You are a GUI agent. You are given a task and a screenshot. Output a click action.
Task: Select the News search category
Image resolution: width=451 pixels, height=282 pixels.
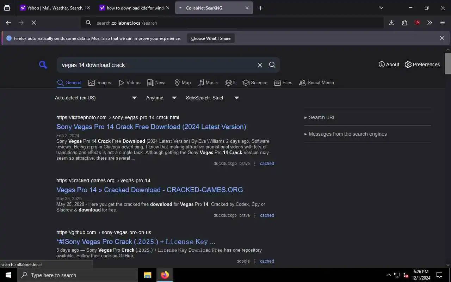coord(157,83)
